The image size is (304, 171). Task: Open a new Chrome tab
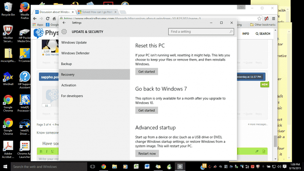(122, 12)
